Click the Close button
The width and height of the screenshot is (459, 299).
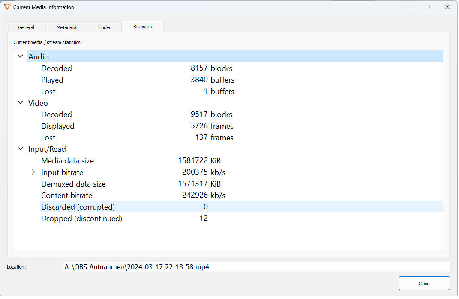[424, 284]
